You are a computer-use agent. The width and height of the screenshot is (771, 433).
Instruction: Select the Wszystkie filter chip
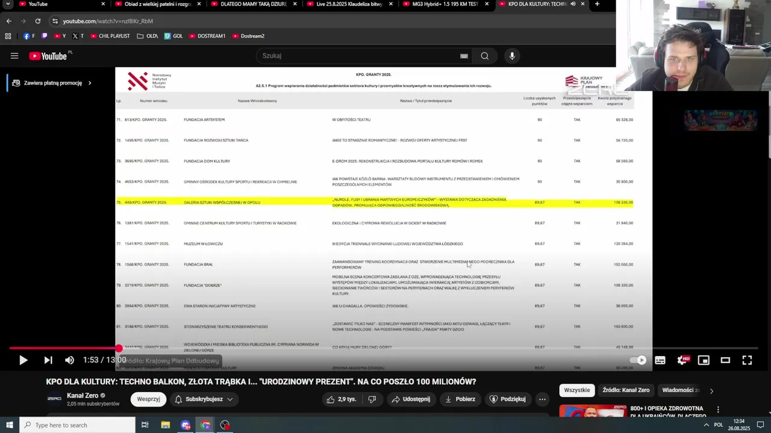577,390
